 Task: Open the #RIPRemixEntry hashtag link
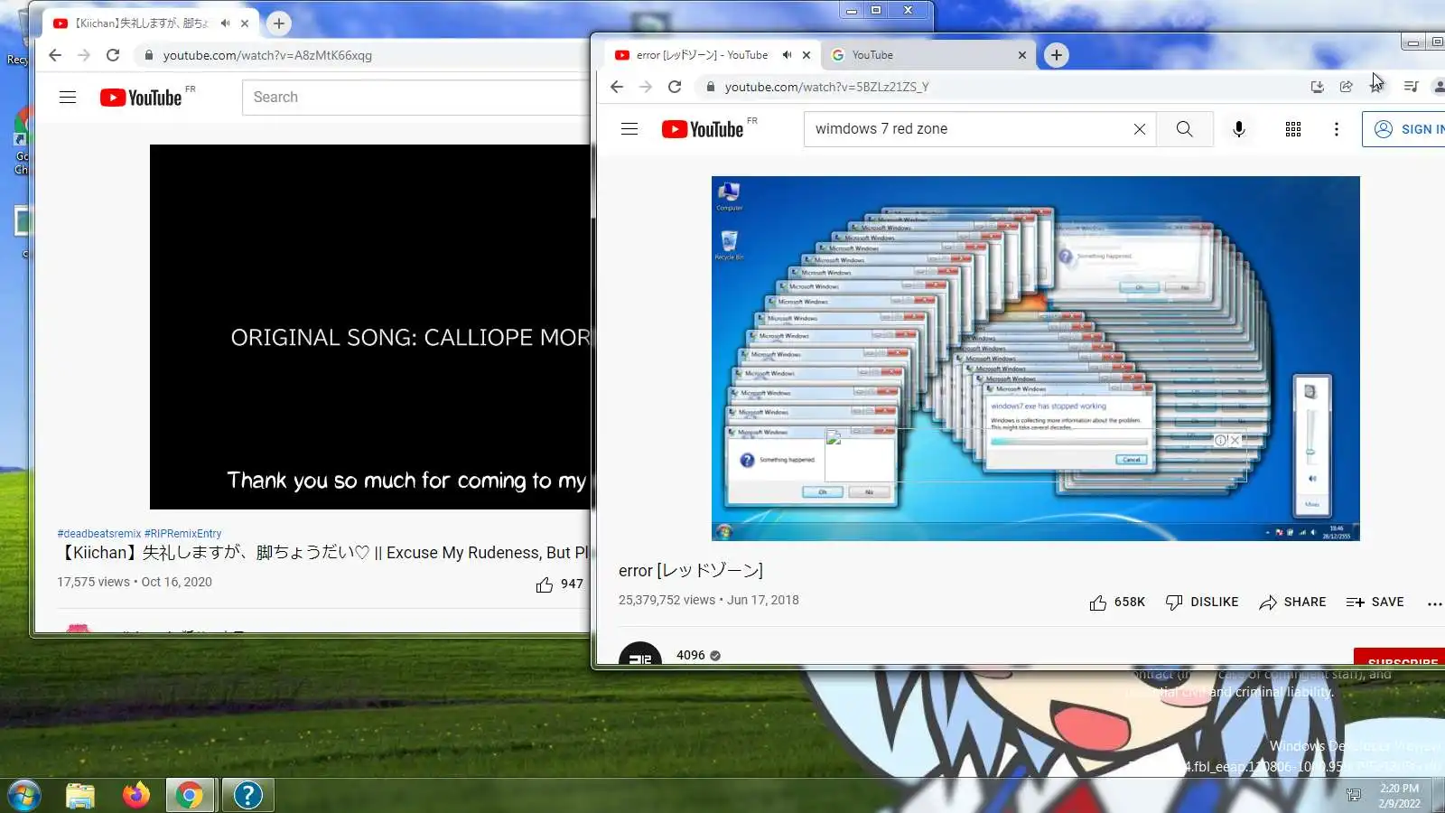pos(183,534)
